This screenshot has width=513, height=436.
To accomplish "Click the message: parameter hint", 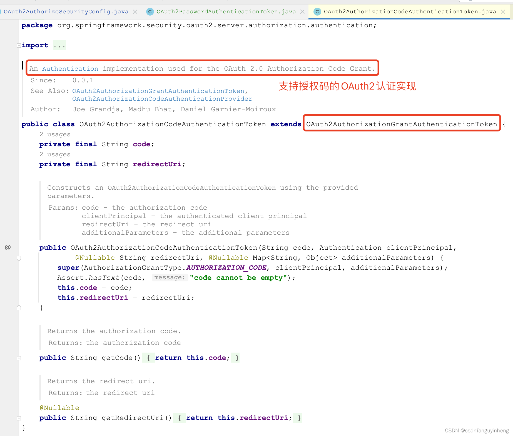I will [170, 278].
